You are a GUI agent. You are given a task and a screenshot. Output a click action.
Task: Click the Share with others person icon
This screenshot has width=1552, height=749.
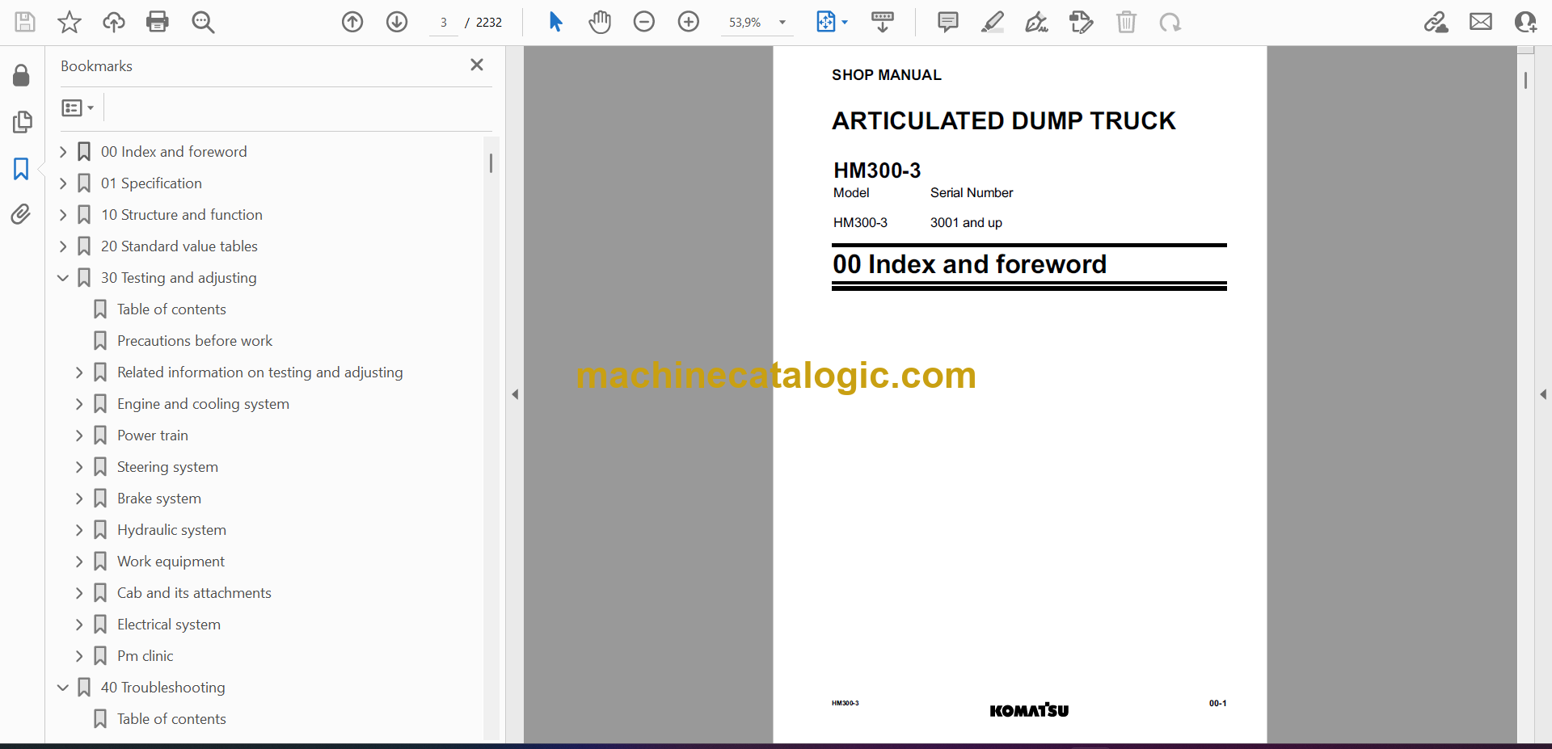tap(1525, 22)
